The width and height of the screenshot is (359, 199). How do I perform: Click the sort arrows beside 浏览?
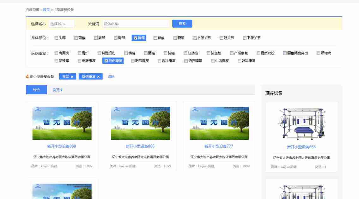(x=61, y=90)
